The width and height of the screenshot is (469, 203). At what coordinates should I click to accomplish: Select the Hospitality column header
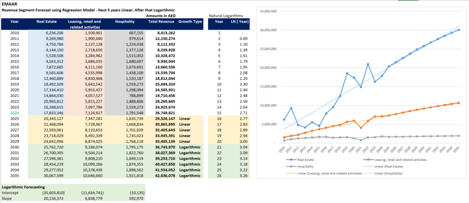[x=125, y=21]
